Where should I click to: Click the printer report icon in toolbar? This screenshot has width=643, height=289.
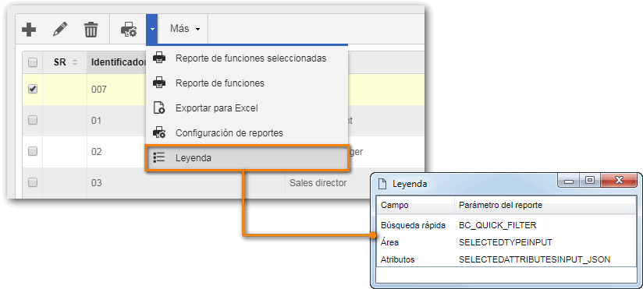click(x=128, y=30)
